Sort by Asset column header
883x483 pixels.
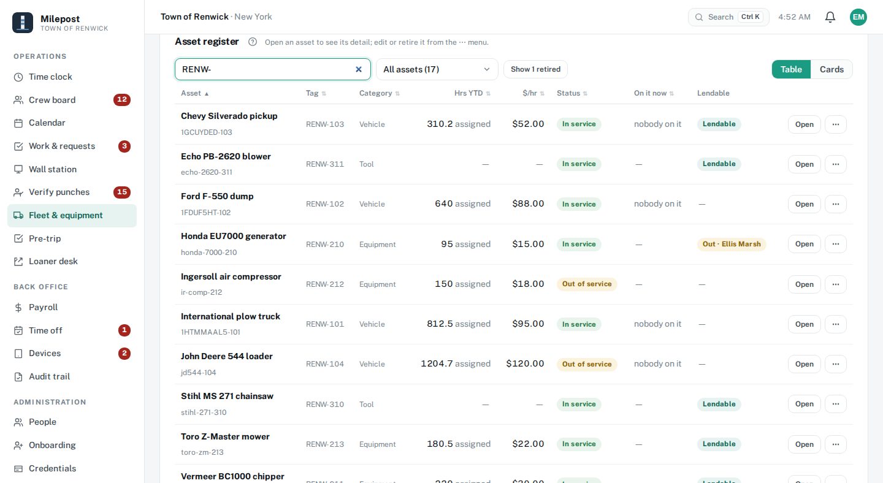195,93
